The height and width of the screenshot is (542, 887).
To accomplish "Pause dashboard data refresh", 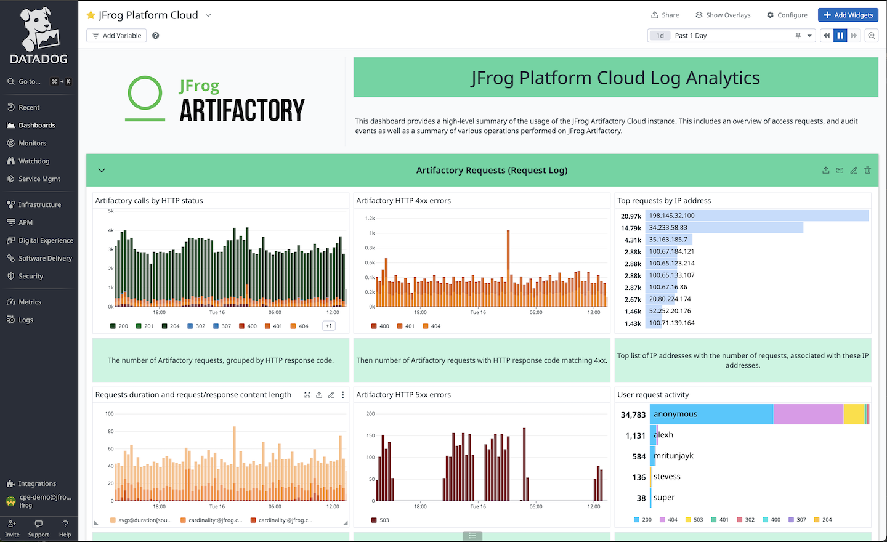I will (840, 35).
